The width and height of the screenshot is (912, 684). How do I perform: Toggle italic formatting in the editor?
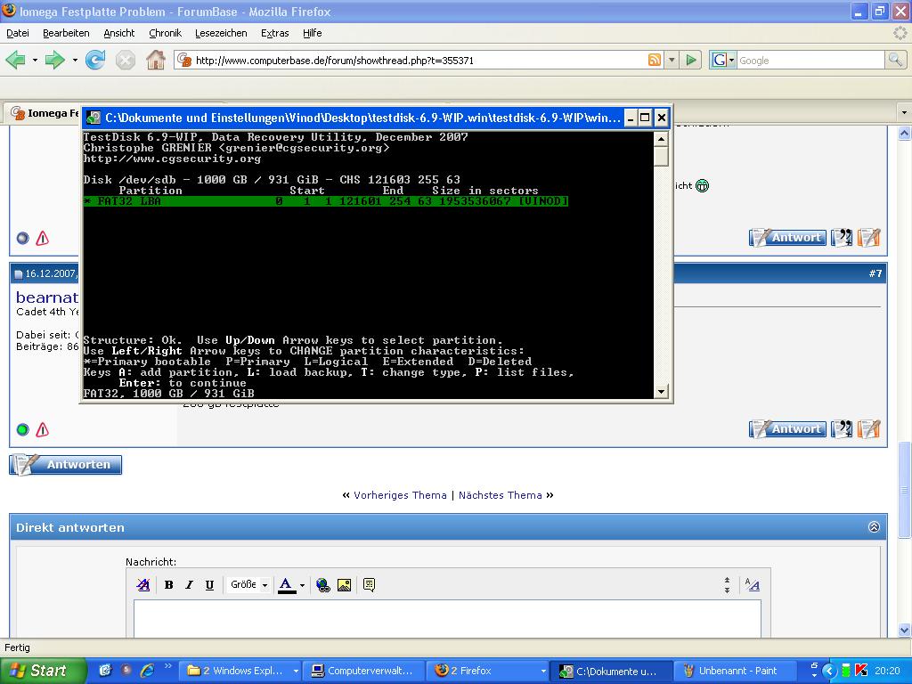click(189, 585)
